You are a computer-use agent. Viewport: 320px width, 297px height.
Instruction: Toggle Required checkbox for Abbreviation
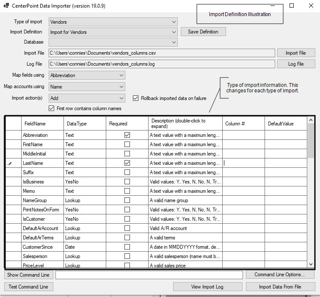pyautogui.click(x=127, y=135)
